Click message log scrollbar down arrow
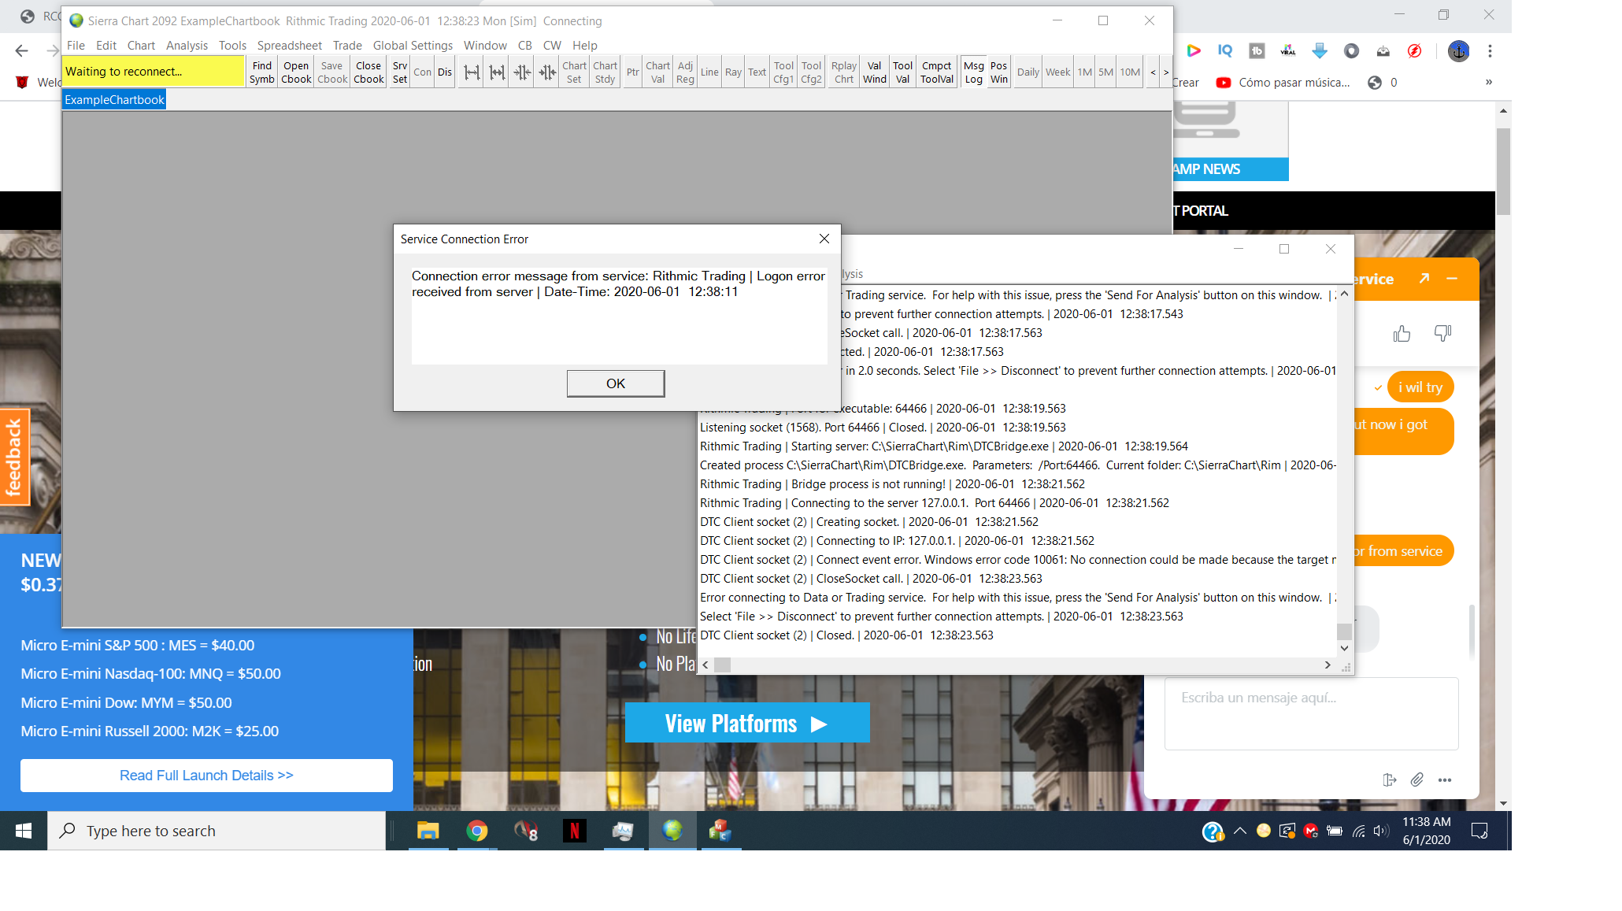This screenshot has height=911, width=1622. point(1344,648)
